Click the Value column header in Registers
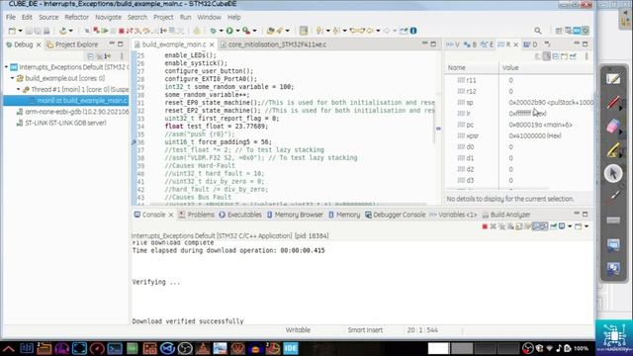The image size is (633, 356). click(x=510, y=68)
